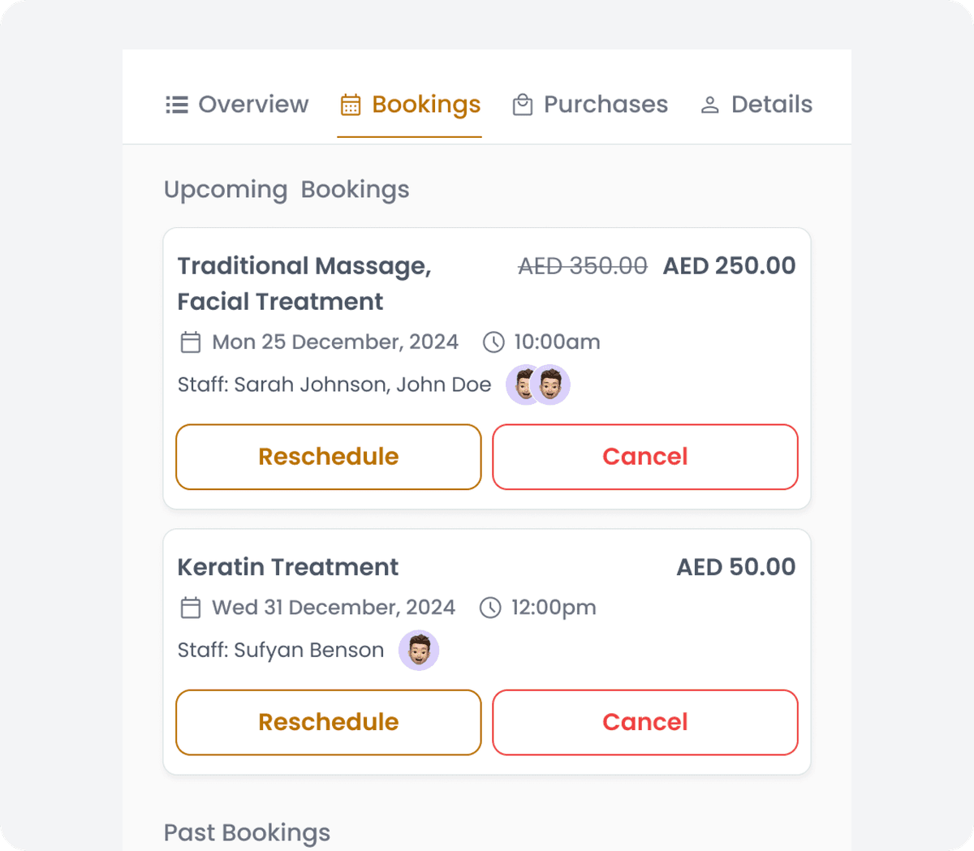Screen dimensions: 974x851
Task: Click the Overview list icon
Action: [177, 105]
